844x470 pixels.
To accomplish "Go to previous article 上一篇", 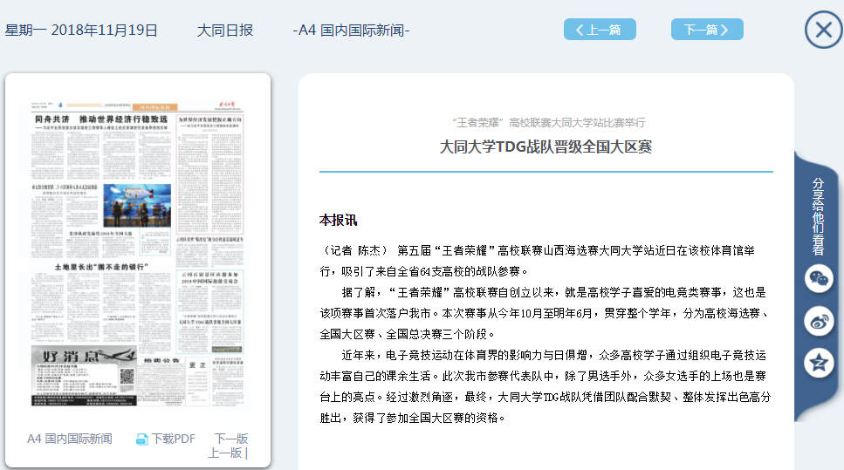I will [600, 30].
